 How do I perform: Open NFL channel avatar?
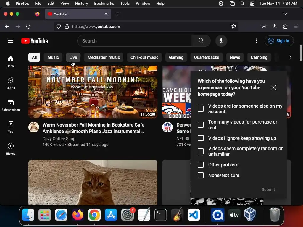point(167,127)
